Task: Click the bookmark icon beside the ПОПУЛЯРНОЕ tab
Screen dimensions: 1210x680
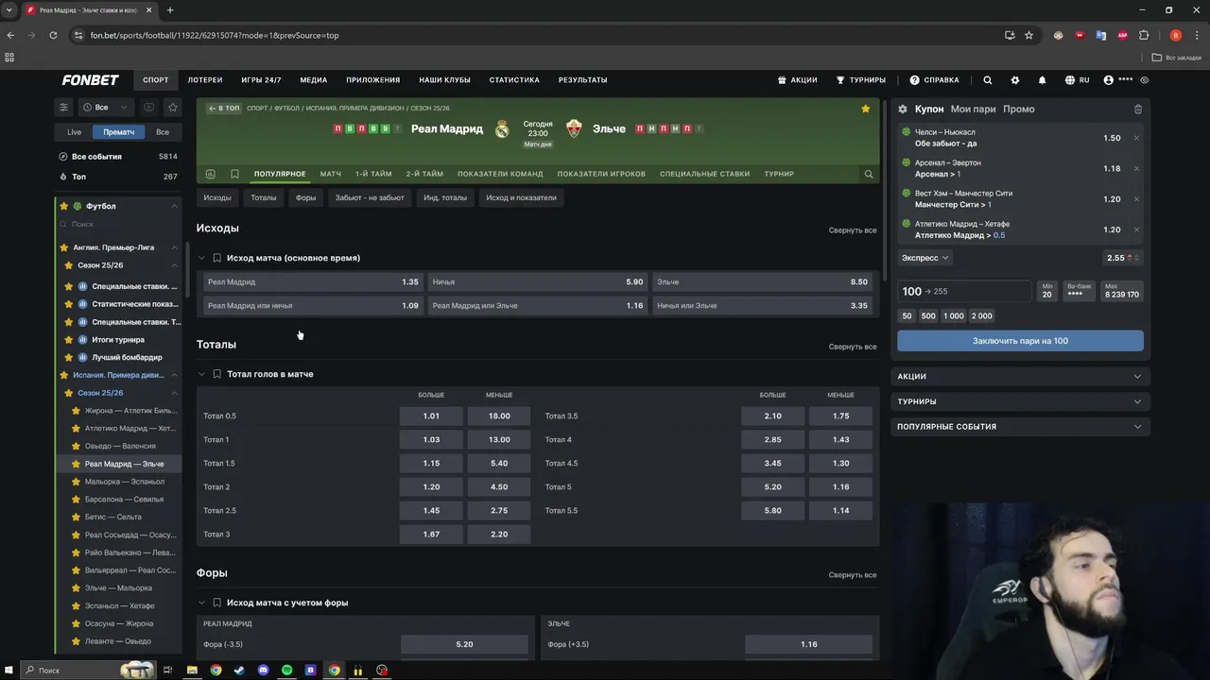Action: coord(234,174)
